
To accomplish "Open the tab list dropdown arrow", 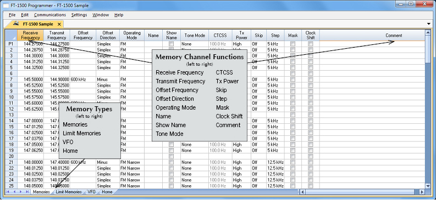I will pyautogui.click(x=429, y=24).
